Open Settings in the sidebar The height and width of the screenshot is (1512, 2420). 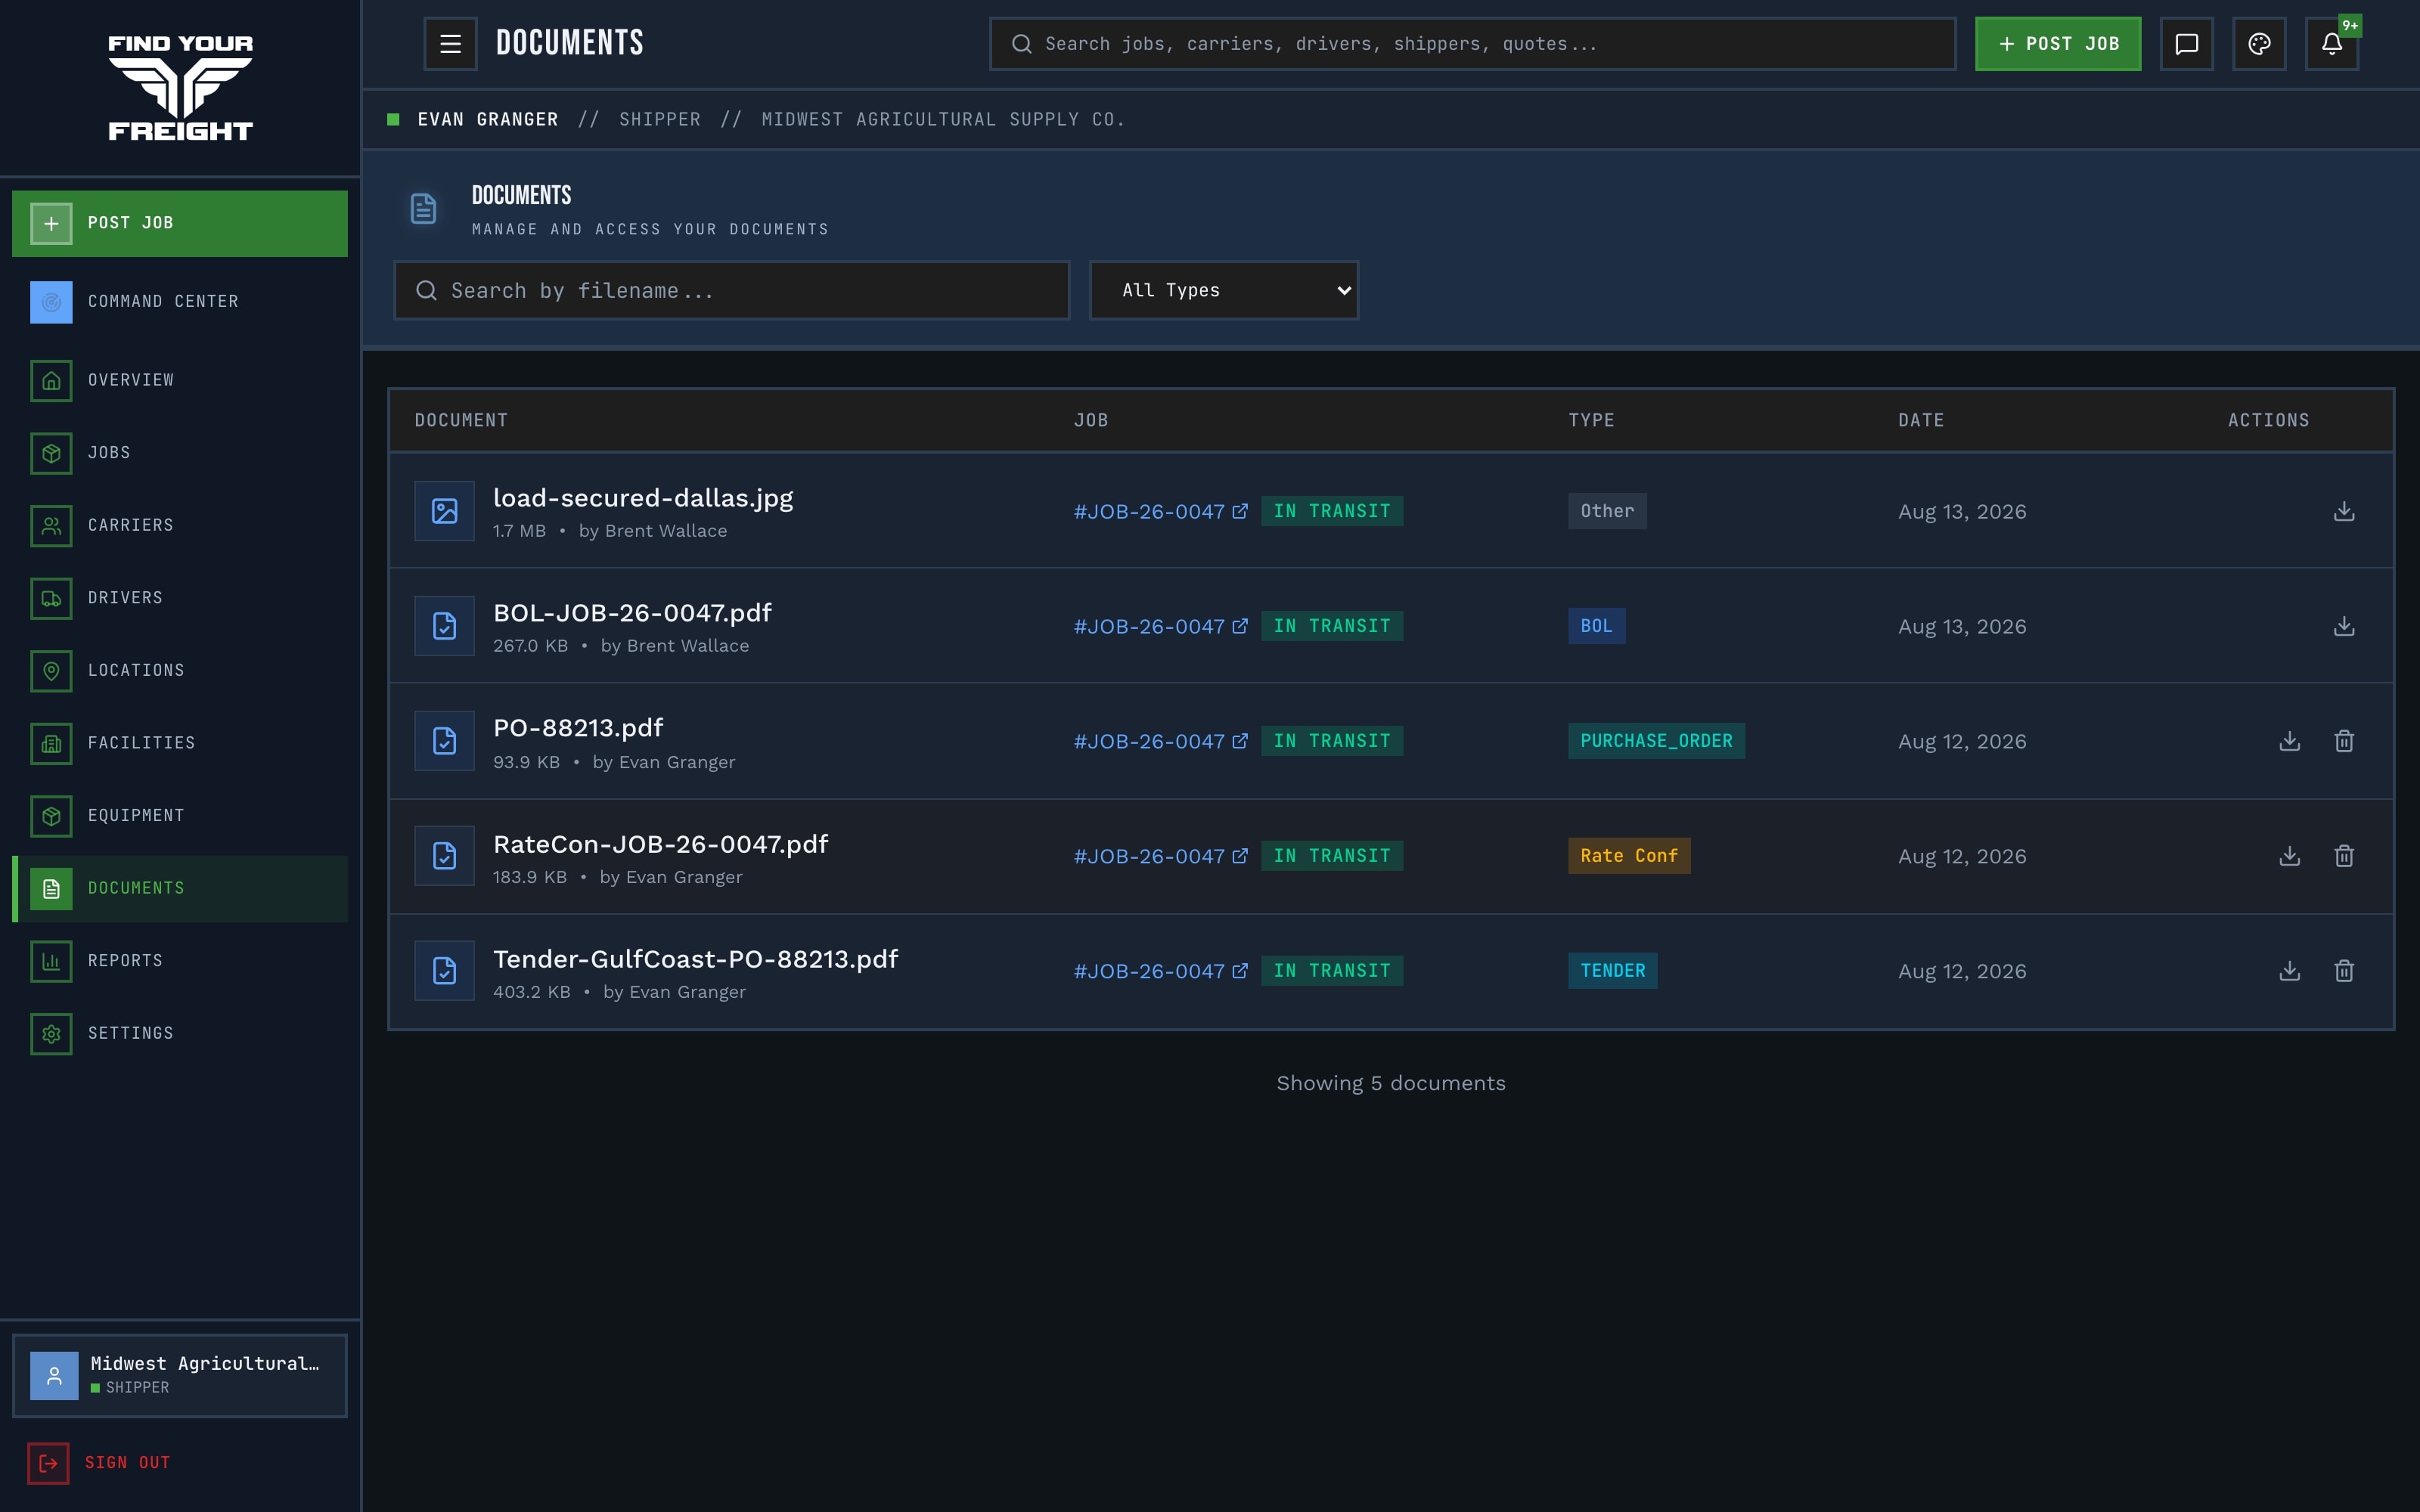click(180, 1033)
